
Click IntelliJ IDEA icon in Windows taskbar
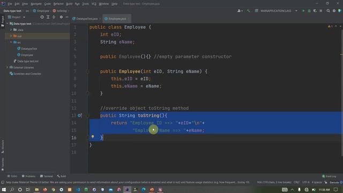click(127, 189)
